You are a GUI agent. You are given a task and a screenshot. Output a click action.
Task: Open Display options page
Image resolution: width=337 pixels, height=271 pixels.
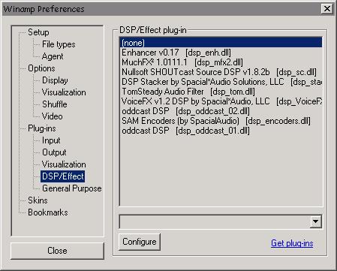pyautogui.click(x=55, y=80)
